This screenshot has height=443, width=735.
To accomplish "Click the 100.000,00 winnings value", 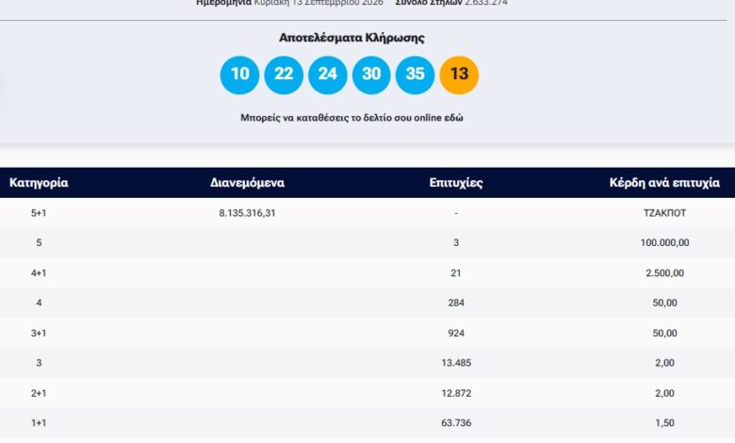I will [664, 243].
